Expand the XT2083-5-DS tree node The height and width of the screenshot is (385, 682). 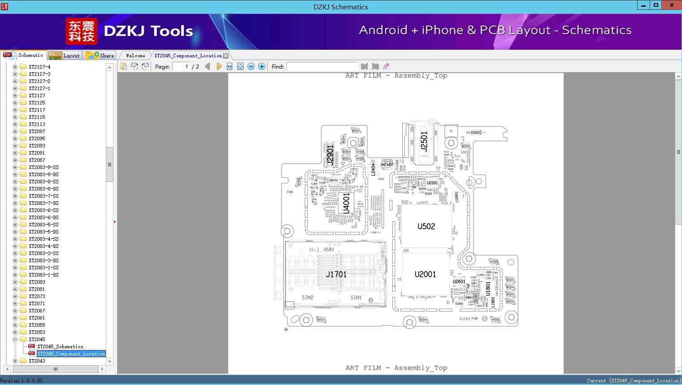(x=15, y=232)
